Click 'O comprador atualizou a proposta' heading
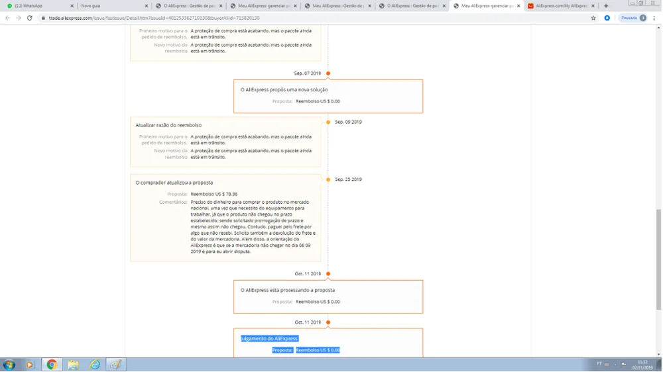 [x=174, y=183]
